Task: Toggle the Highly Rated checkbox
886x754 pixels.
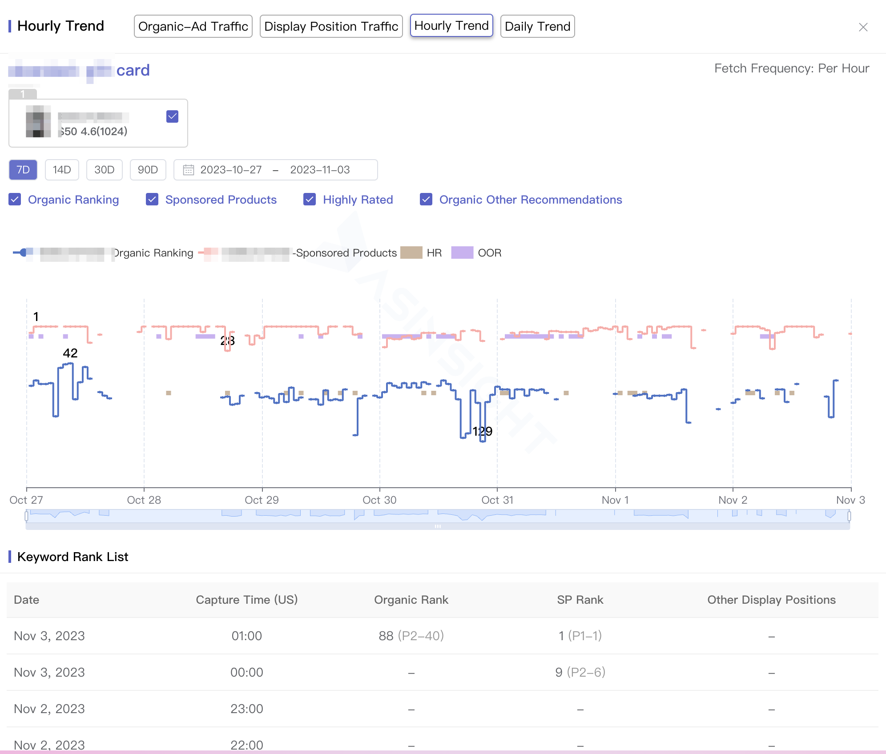Action: 310,200
